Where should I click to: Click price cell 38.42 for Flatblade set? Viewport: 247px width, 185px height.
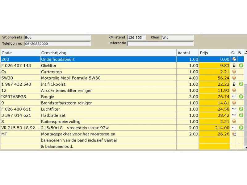click(x=214, y=115)
